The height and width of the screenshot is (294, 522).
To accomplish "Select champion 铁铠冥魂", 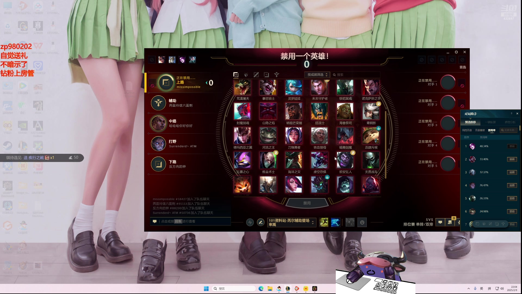I will pyautogui.click(x=345, y=87).
